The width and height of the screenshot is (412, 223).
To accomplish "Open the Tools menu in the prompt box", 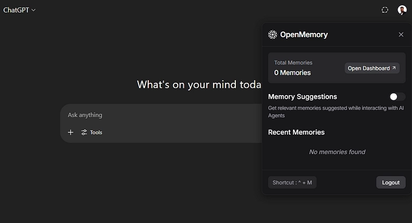I will pyautogui.click(x=92, y=133).
